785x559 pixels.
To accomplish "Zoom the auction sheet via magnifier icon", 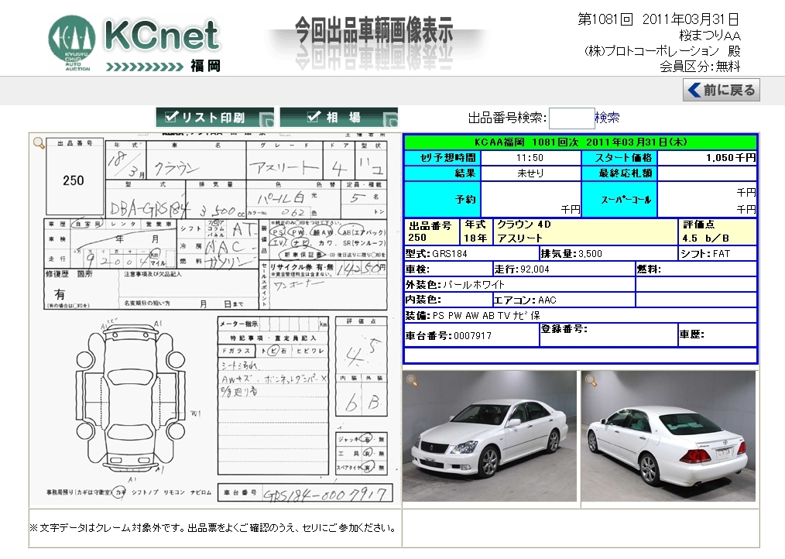I will pyautogui.click(x=39, y=143).
